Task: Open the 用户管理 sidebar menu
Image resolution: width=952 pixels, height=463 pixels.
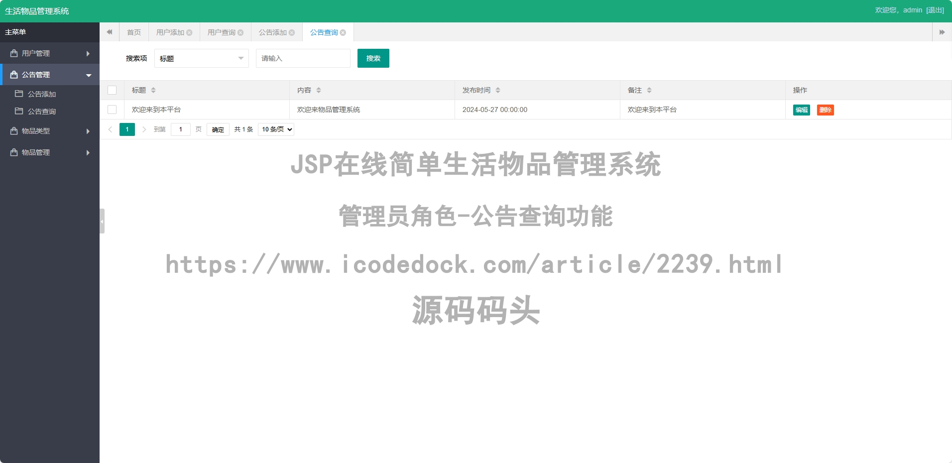Action: (x=50, y=53)
